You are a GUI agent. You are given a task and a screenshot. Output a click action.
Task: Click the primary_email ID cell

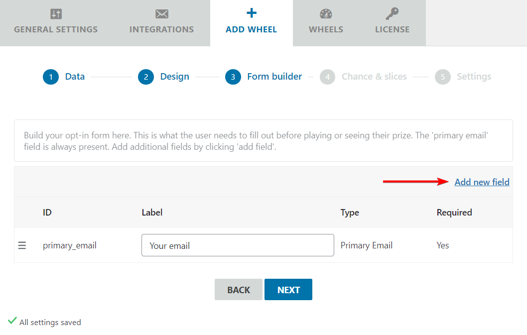tap(70, 245)
